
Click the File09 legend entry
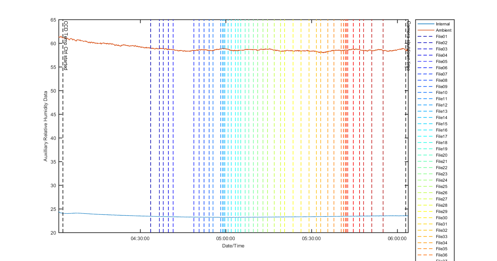tap(433, 87)
